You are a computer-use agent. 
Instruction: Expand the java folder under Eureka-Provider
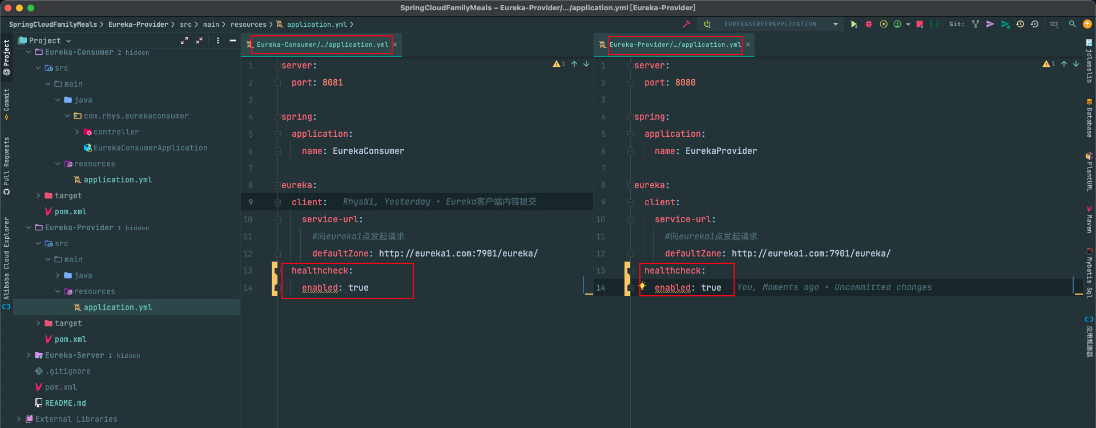coord(58,275)
